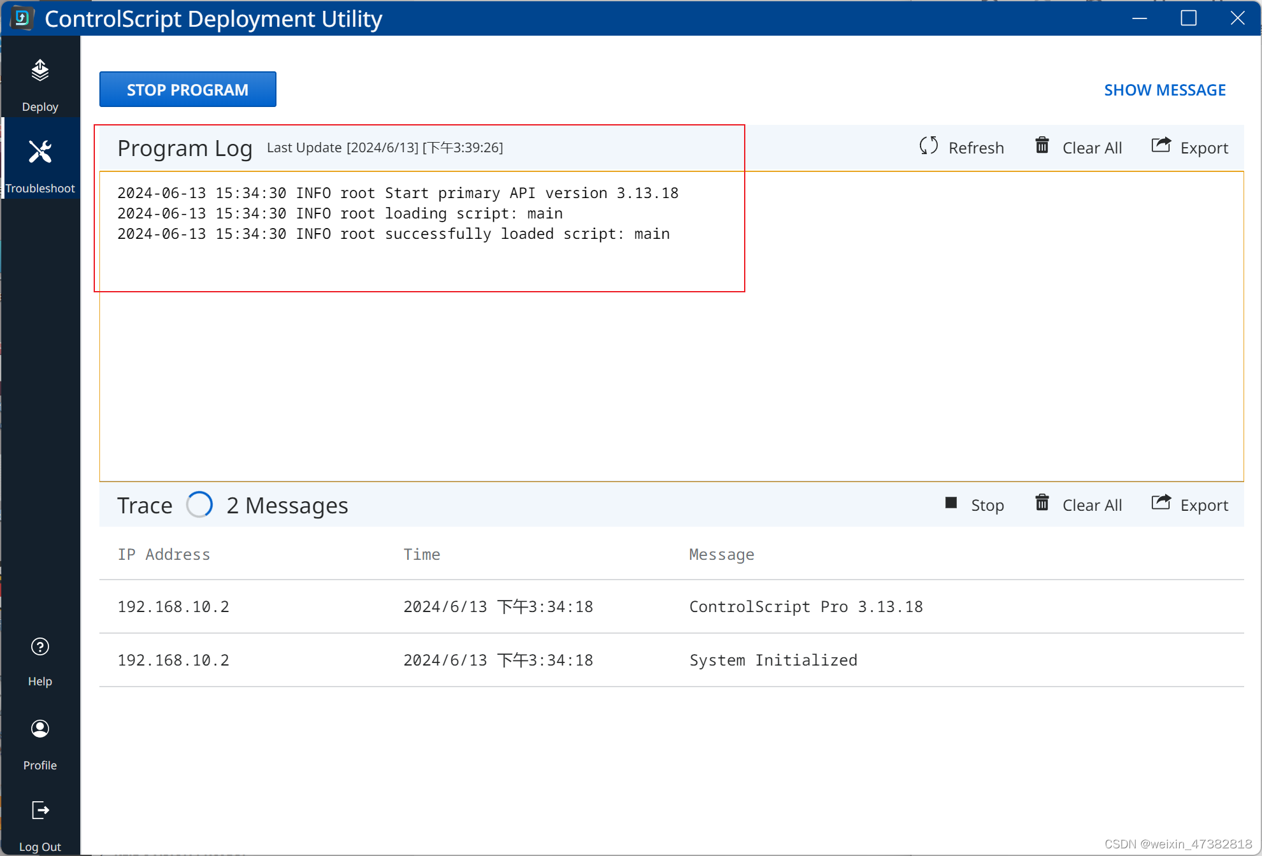Open the Deploy section icon
The height and width of the screenshot is (856, 1262).
point(40,71)
